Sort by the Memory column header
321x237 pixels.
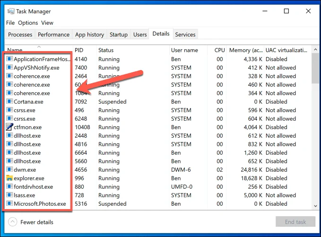[245, 50]
